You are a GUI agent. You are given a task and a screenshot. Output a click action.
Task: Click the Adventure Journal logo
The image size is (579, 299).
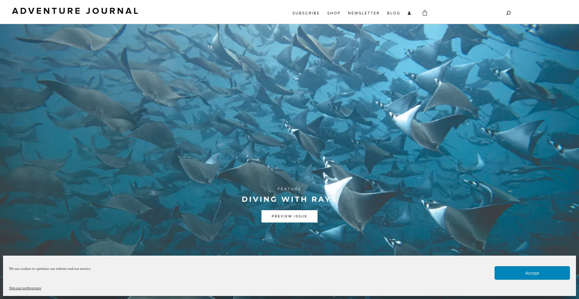point(75,11)
